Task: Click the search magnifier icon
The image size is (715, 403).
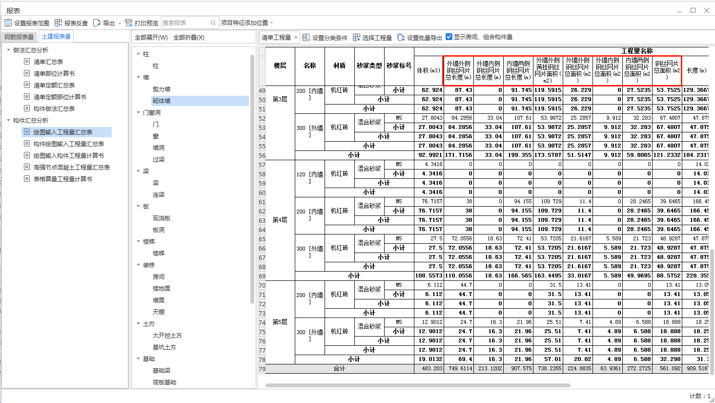Action: (213, 23)
